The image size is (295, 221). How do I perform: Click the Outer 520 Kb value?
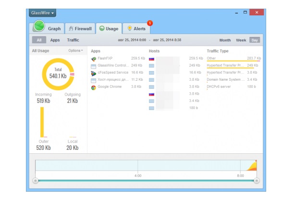(x=43, y=148)
